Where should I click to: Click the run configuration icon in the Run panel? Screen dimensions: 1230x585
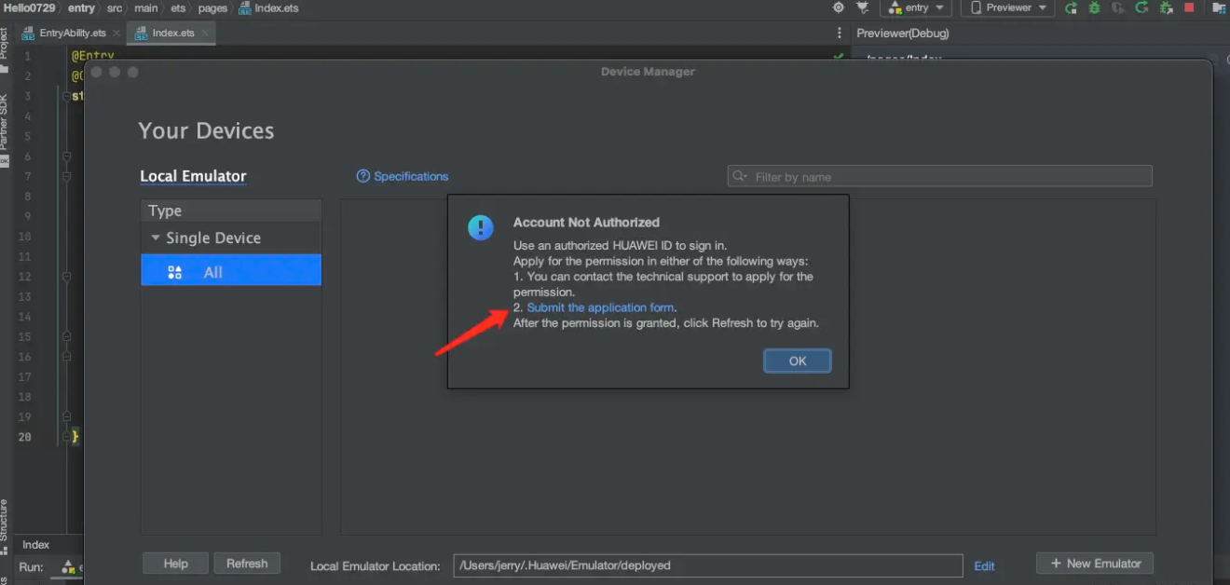67,566
